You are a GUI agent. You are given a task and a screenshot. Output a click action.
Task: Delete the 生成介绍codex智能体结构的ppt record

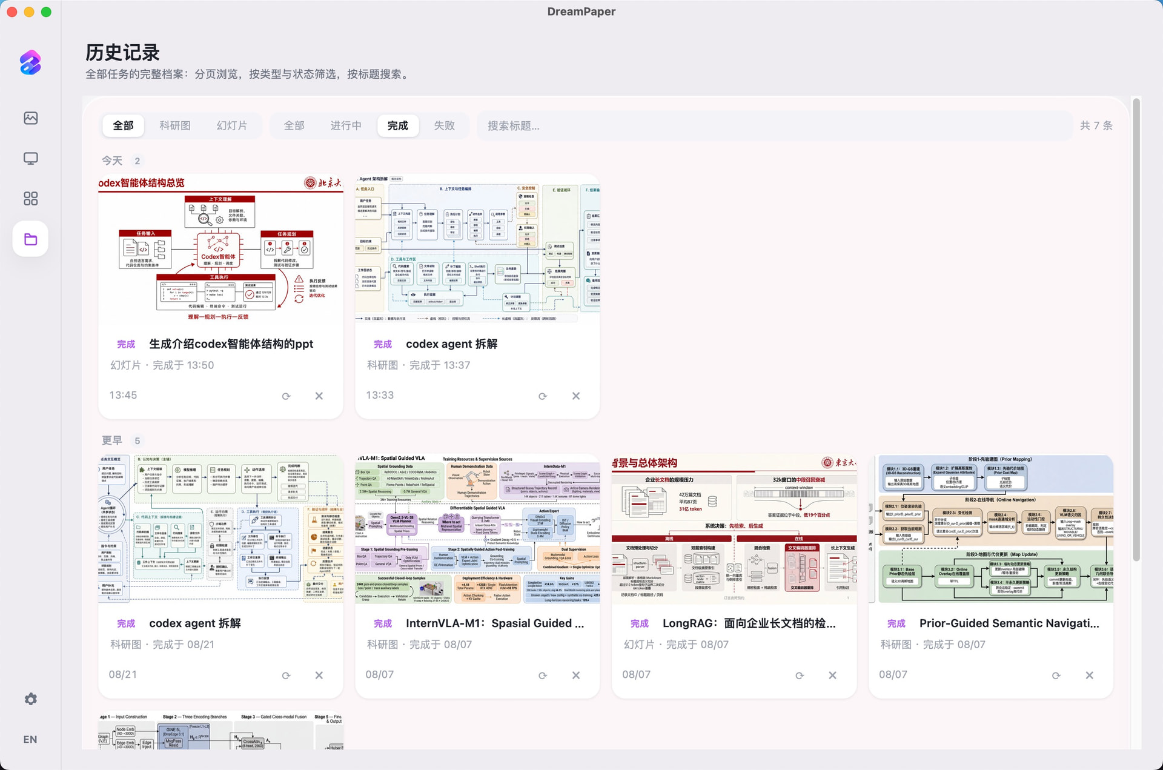click(319, 396)
